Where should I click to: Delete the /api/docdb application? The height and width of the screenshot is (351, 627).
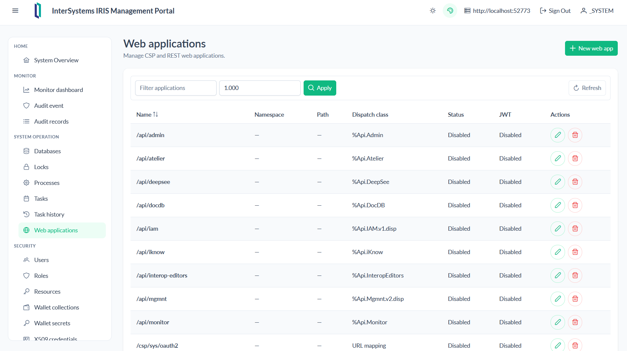[575, 205]
